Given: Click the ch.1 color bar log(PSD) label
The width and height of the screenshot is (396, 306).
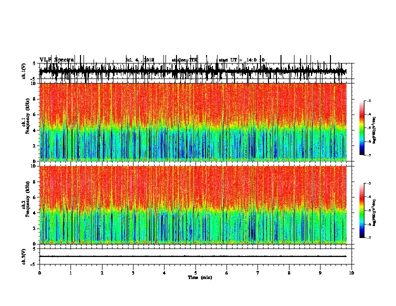Looking at the screenshot, I should pyautogui.click(x=374, y=130).
